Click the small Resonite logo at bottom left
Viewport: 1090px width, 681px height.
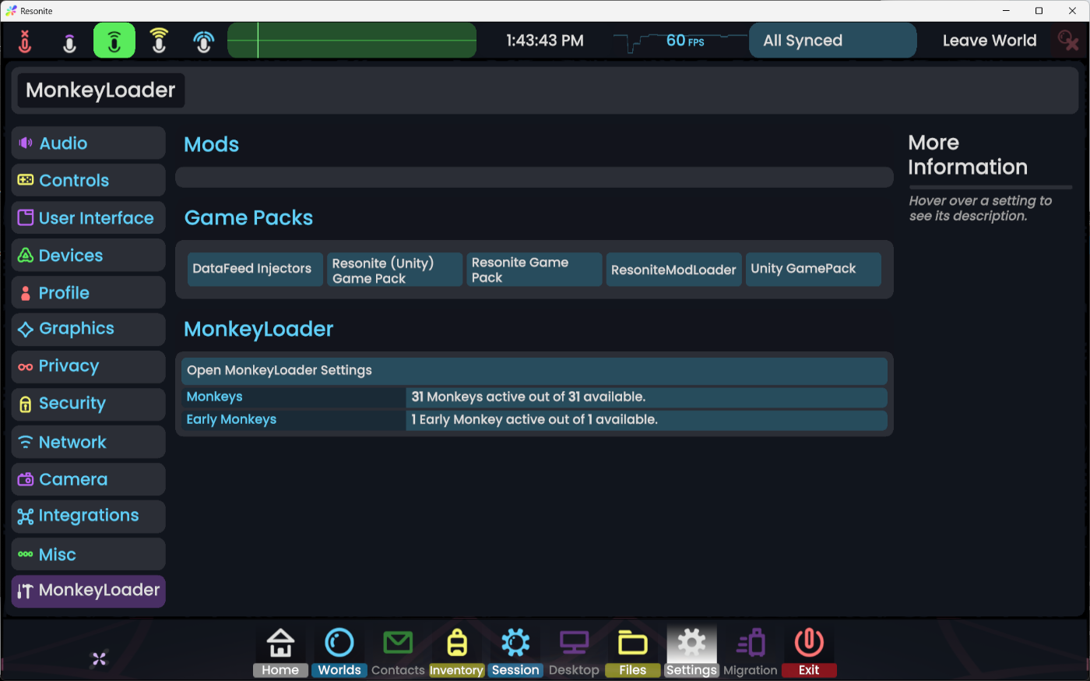(99, 659)
